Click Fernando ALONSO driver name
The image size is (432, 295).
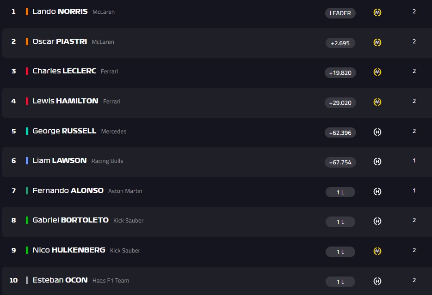click(68, 191)
